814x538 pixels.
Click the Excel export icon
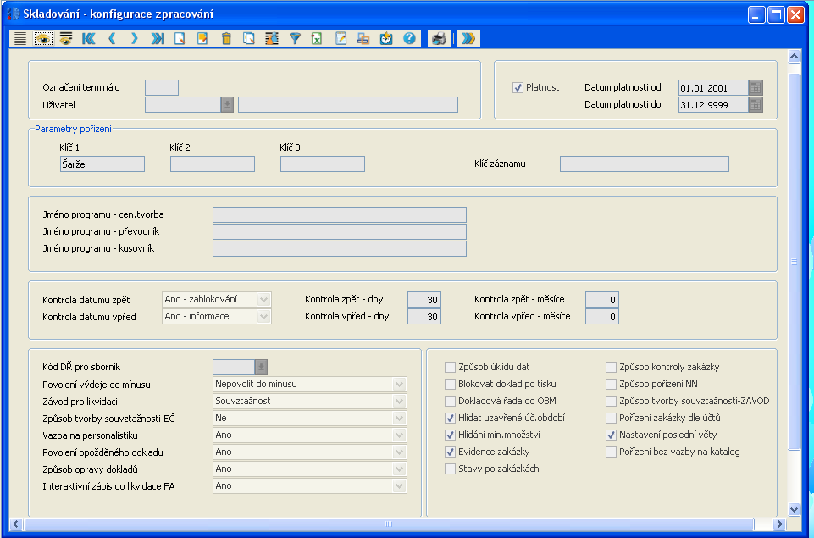[x=317, y=39]
